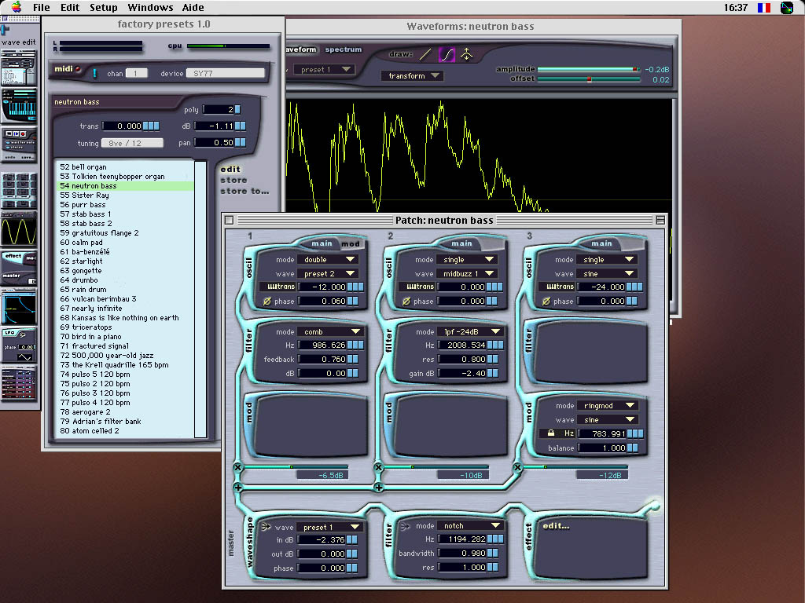Image resolution: width=805 pixels, height=603 pixels.
Task: Select preset 68 Kansas is like nothing on earth
Action: (119, 318)
